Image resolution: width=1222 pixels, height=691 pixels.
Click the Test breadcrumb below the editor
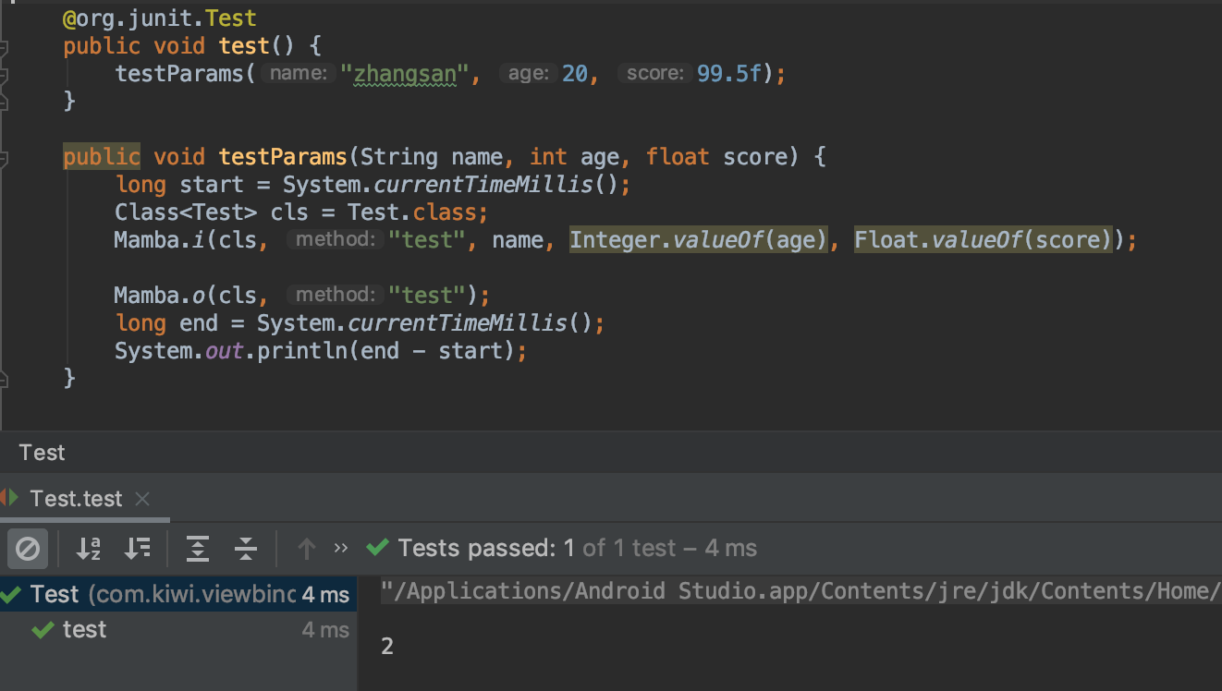pyautogui.click(x=43, y=453)
